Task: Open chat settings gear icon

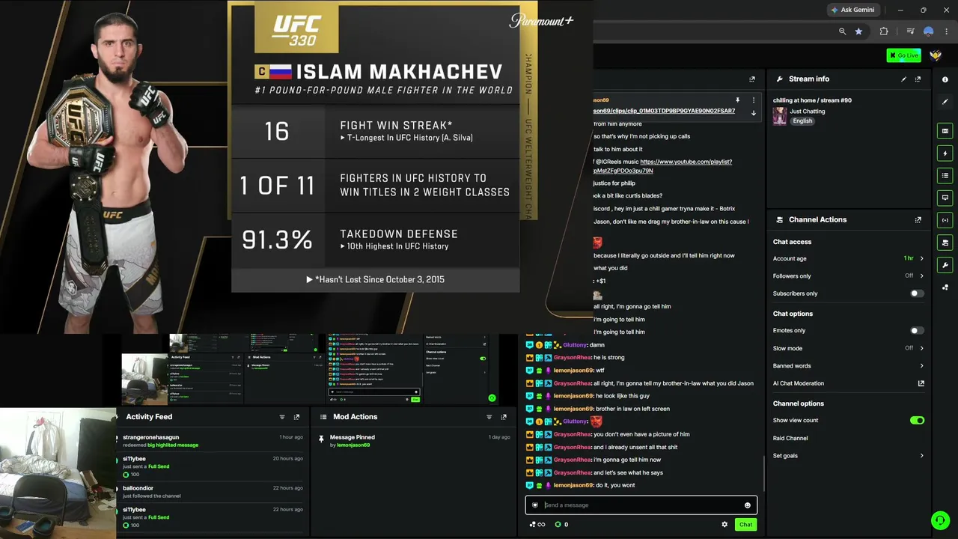Action: point(724,525)
